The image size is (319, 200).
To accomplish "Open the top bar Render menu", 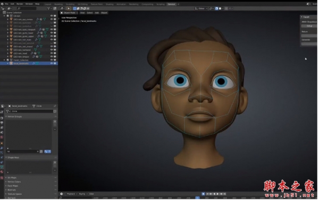I will tap(20, 4).
